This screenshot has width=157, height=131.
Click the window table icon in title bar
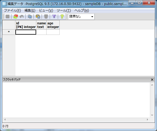tap(4, 4)
